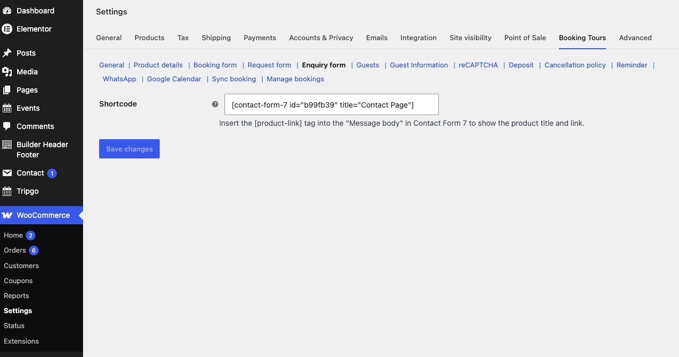Image resolution: width=679 pixels, height=357 pixels.
Task: Click the Comments speech bubble icon
Action: [x=7, y=126]
